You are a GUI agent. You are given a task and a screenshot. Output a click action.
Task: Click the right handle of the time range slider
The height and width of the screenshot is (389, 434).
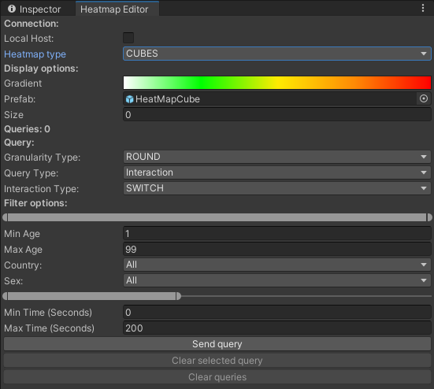pyautogui.click(x=179, y=296)
